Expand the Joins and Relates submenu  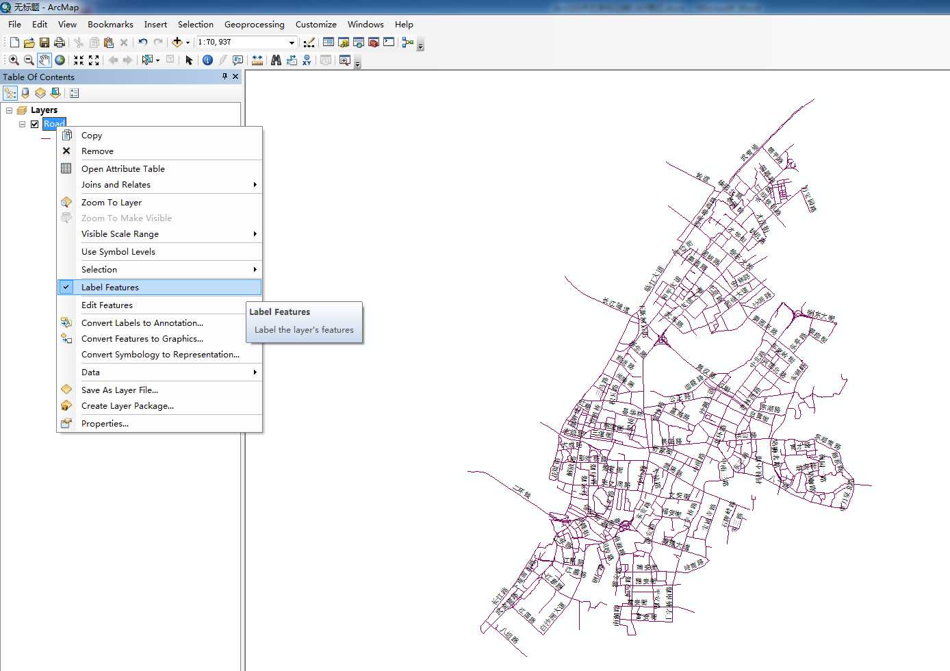[x=159, y=184]
